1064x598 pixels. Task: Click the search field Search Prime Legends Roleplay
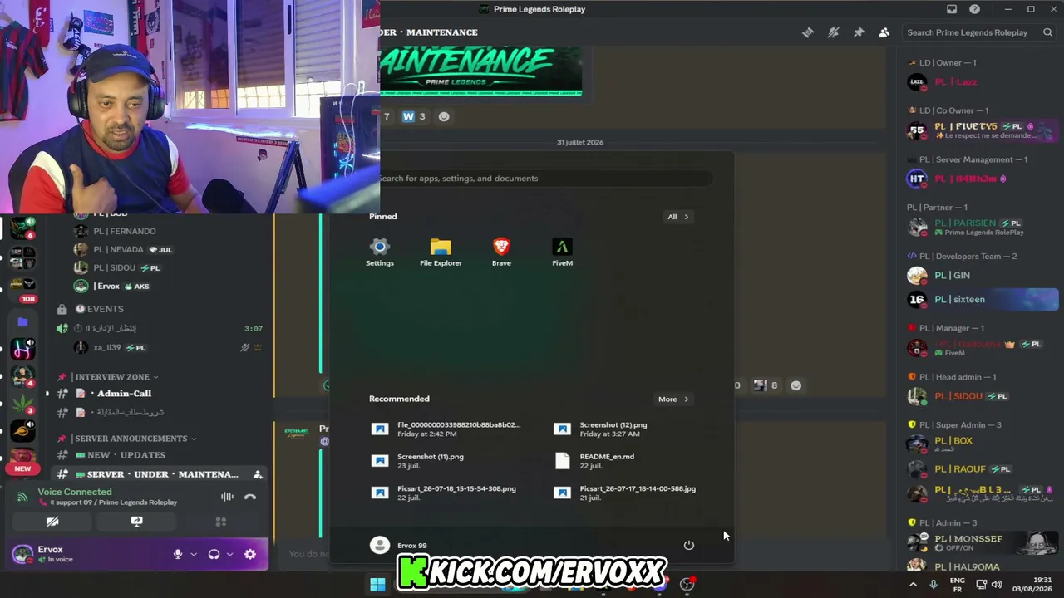coord(979,32)
